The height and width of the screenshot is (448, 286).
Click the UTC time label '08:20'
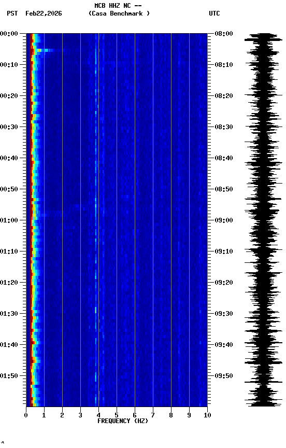[224, 96]
